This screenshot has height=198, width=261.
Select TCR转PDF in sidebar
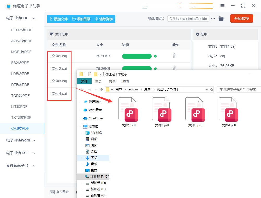pos(20,96)
